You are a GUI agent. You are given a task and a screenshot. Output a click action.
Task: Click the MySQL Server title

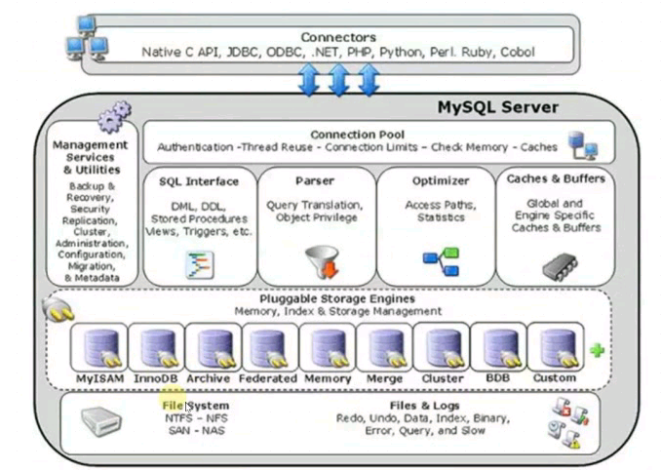point(498,107)
